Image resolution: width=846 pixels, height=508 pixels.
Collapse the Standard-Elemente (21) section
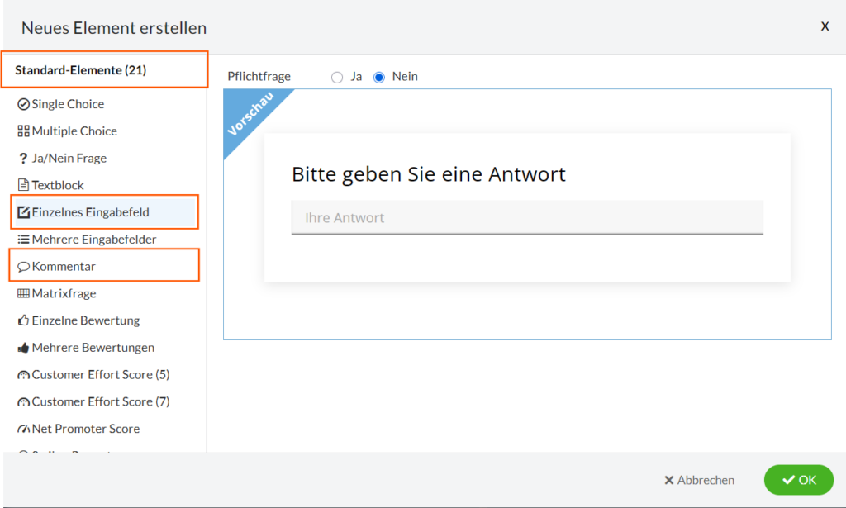click(x=81, y=70)
